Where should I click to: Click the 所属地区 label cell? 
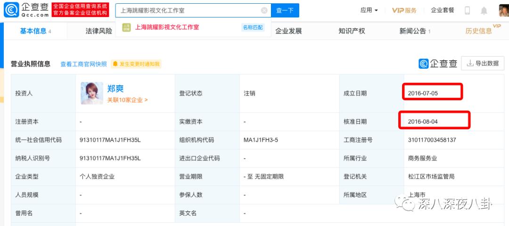tap(372, 195)
